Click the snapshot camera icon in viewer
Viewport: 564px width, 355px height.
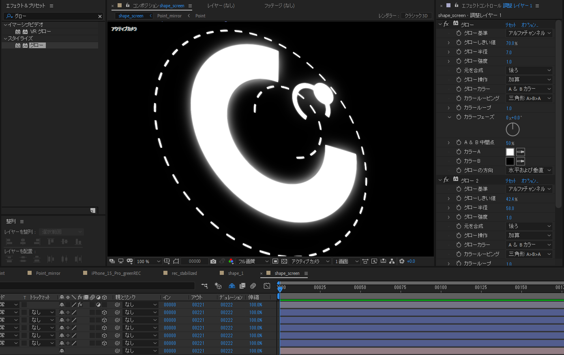(x=213, y=261)
